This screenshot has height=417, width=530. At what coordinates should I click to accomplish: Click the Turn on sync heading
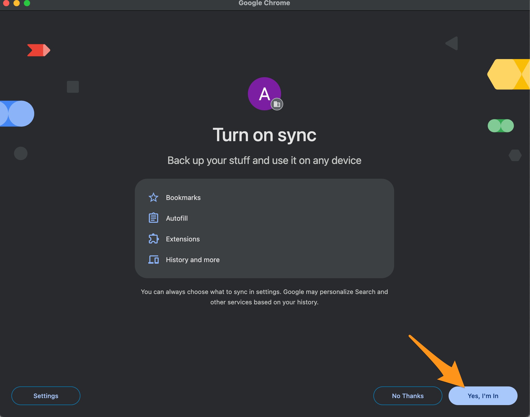click(x=264, y=135)
